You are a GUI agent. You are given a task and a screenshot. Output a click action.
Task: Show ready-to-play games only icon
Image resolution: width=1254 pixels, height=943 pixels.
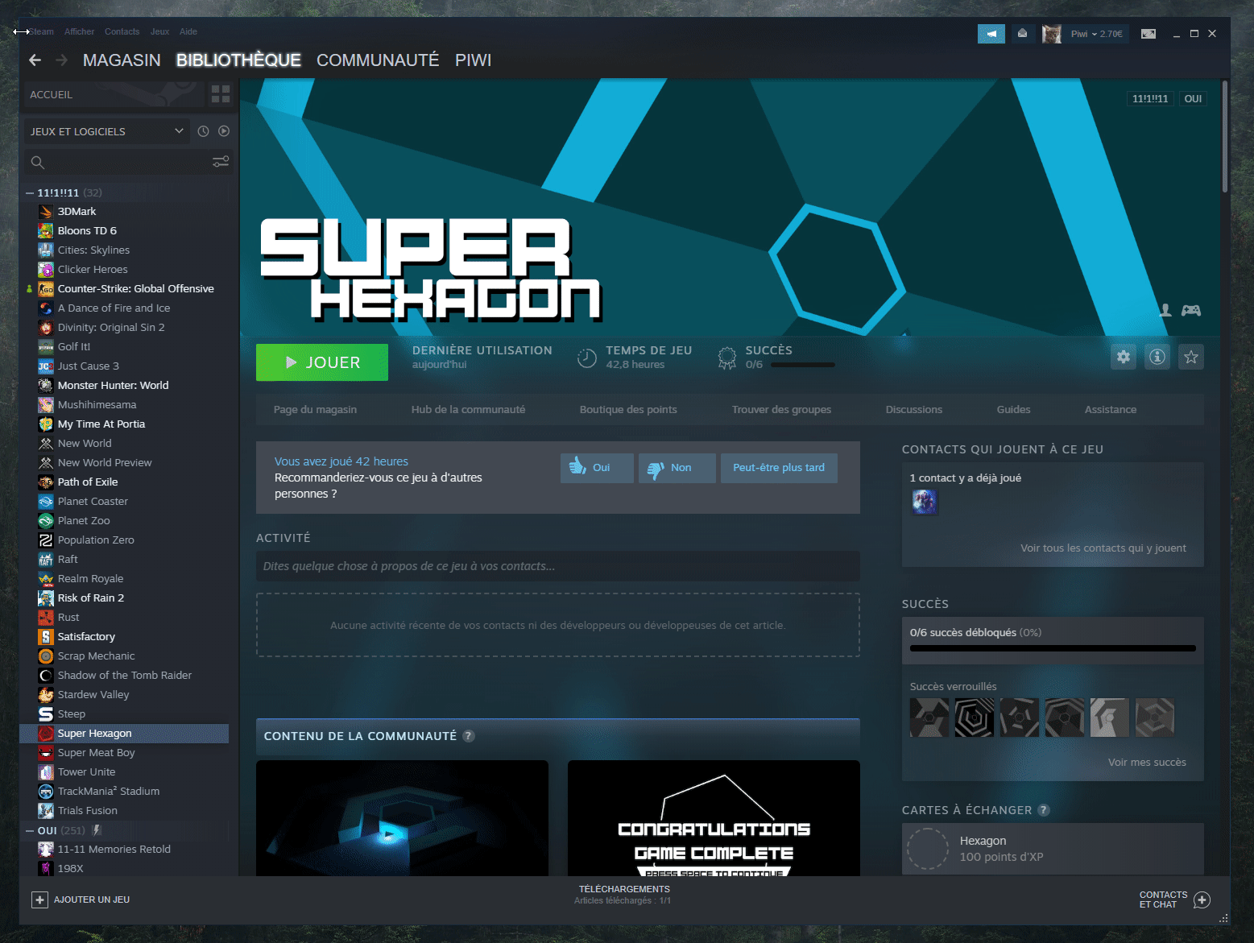pos(224,131)
